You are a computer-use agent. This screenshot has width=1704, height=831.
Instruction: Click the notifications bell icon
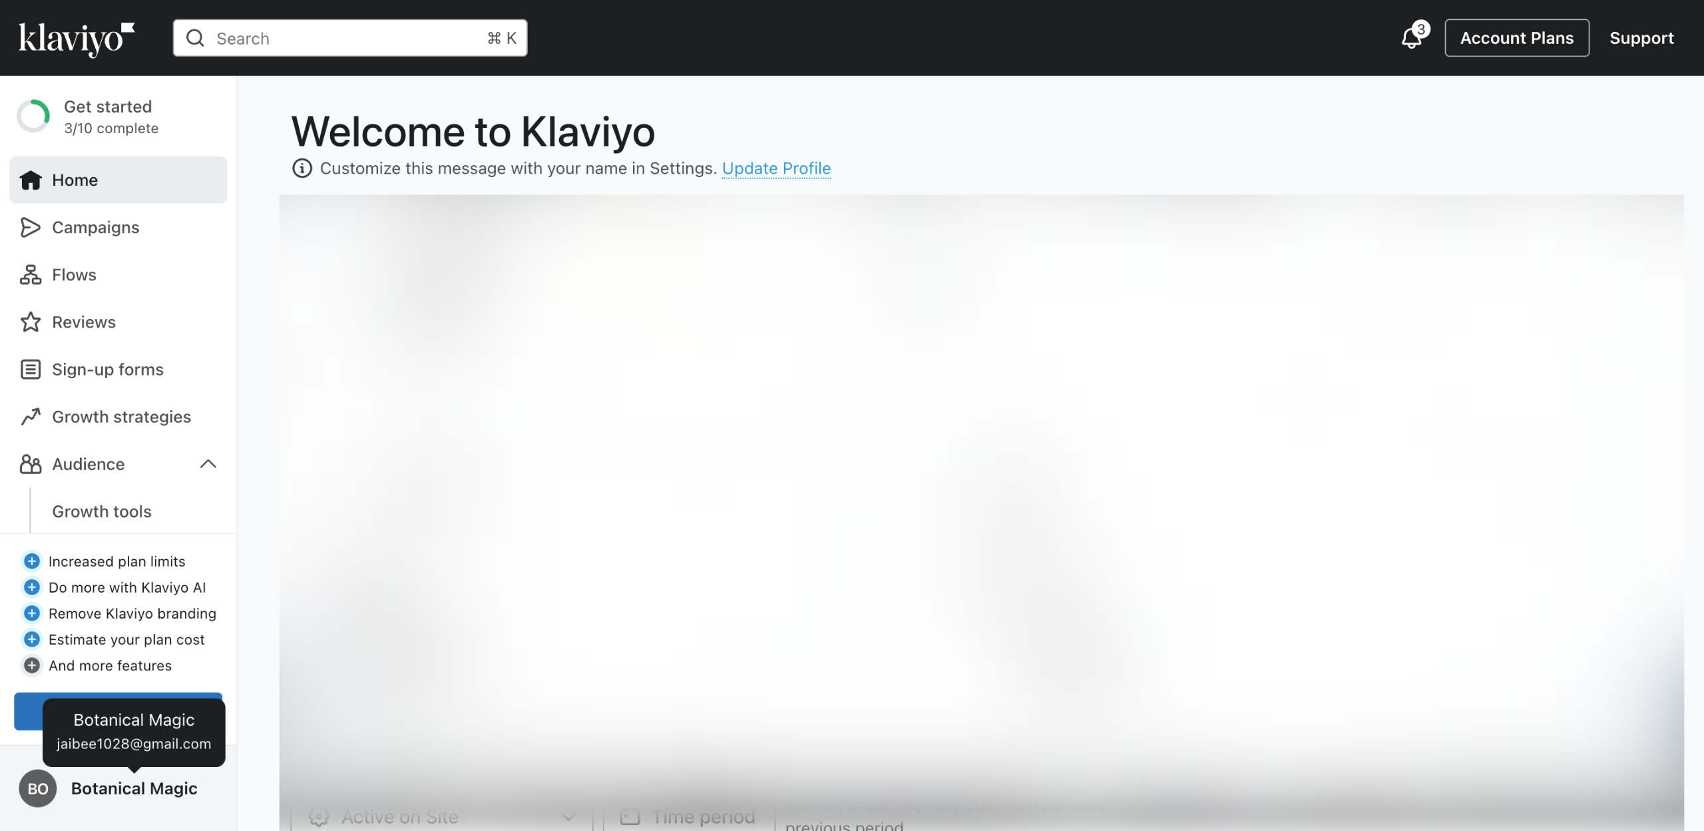coord(1411,38)
